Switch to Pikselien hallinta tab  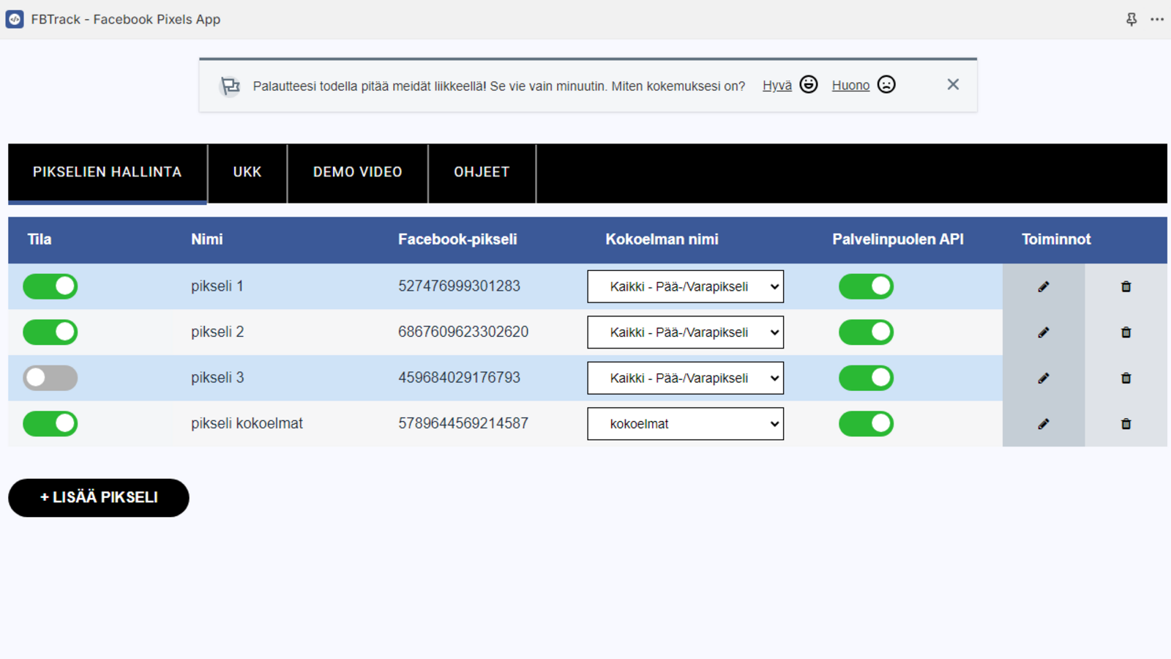(108, 173)
